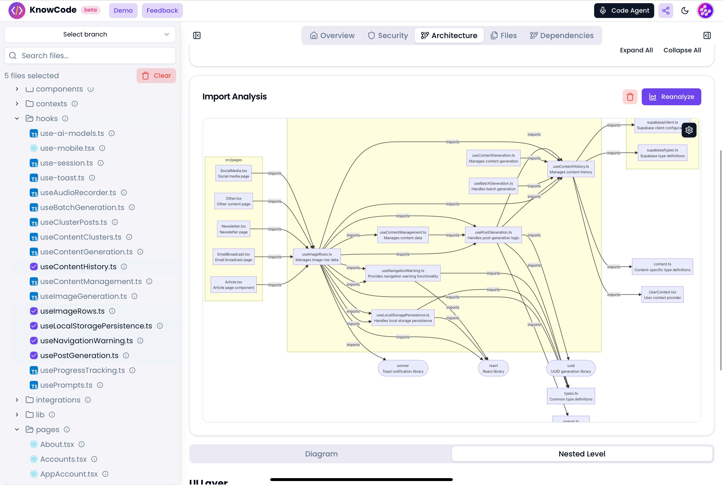The height and width of the screenshot is (485, 723).
Task: Uncheck useImageRows.ts checkbox
Action: coord(34,311)
